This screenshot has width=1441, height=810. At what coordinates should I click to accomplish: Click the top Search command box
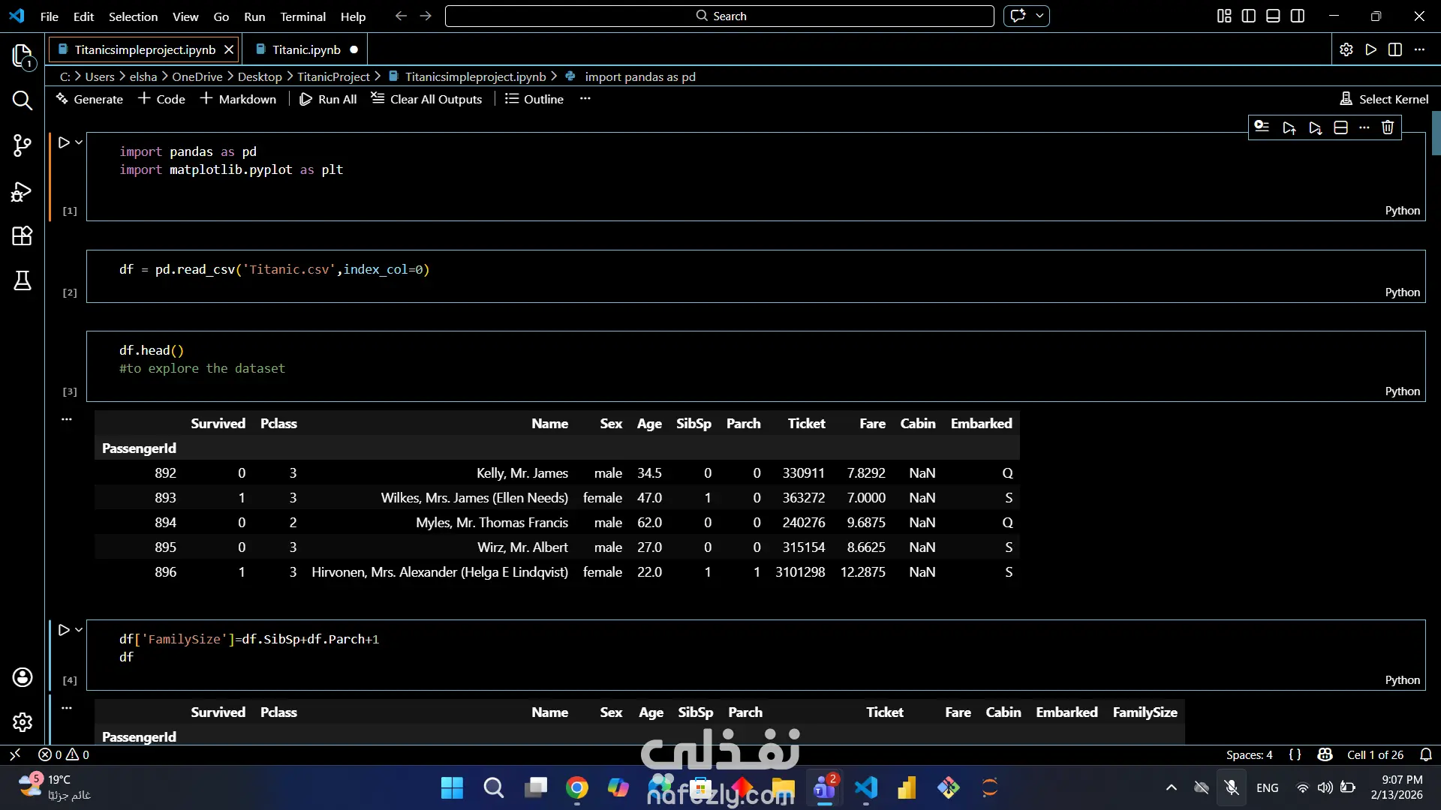(719, 16)
